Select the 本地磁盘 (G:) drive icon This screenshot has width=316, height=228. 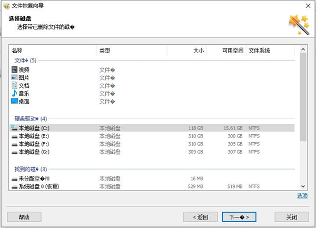pos(14,152)
